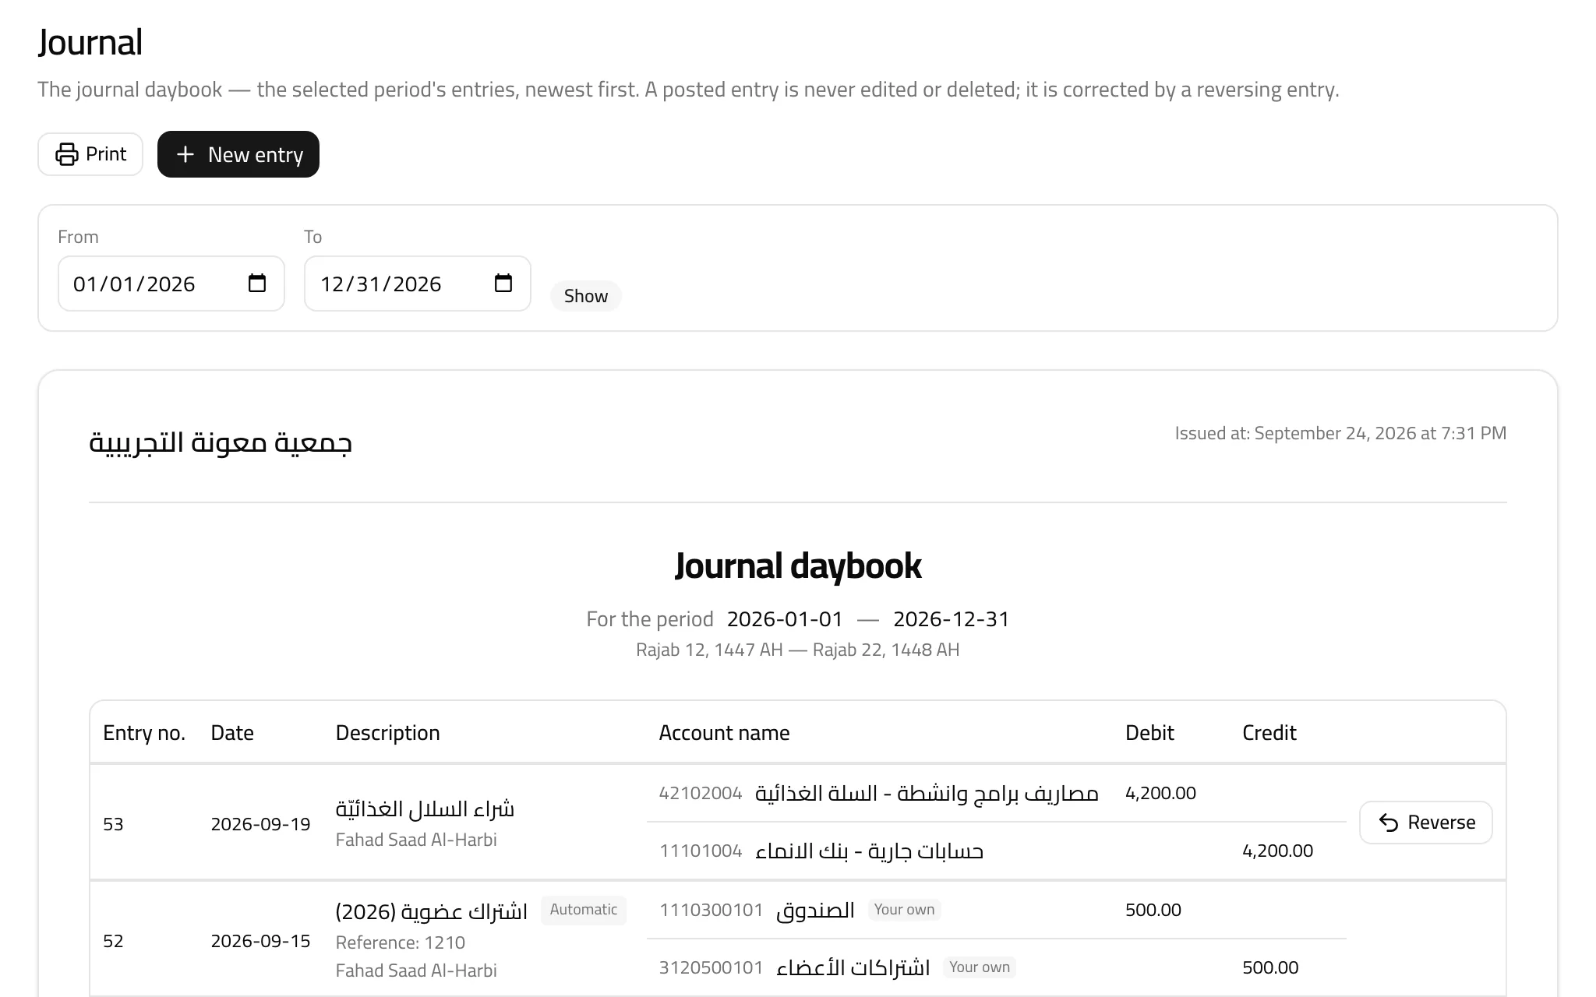This screenshot has height=997, width=1596.
Task: Click the Hijri period line Rajab 12, 1447 AH
Action: pyautogui.click(x=798, y=650)
